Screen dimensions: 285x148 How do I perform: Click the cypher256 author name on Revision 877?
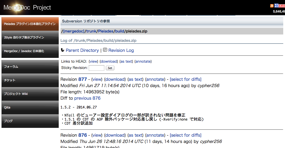(208, 86)
